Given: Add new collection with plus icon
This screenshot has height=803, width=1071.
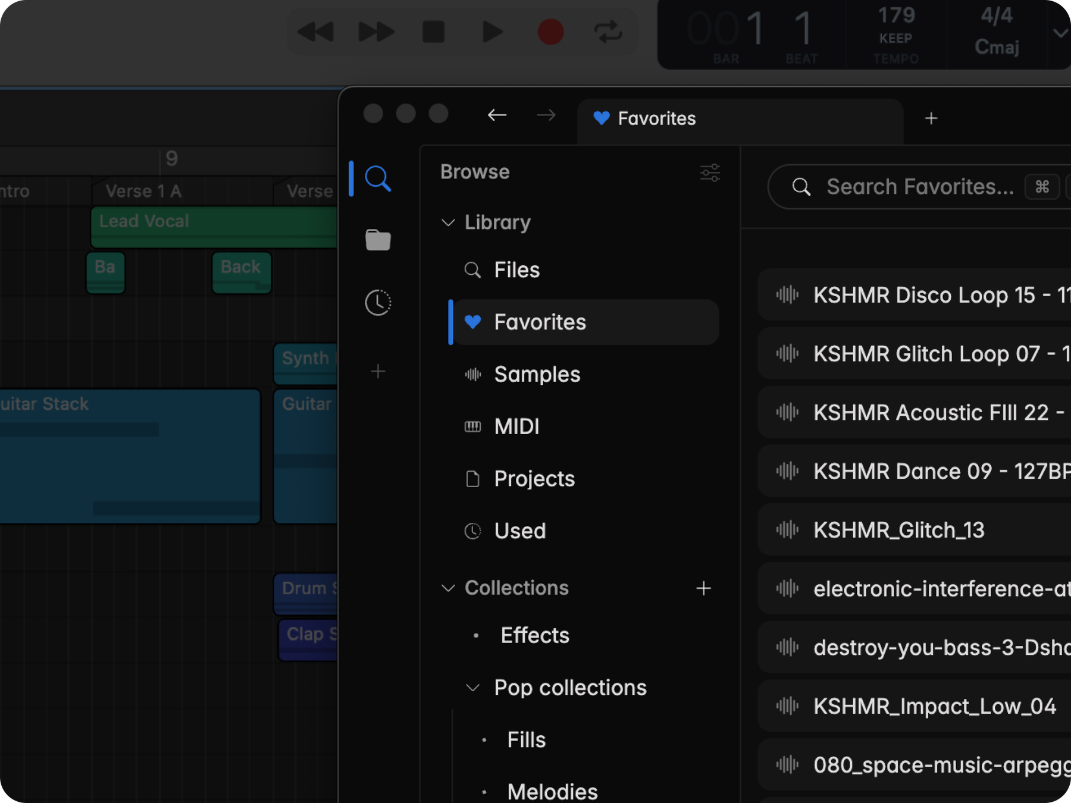Looking at the screenshot, I should 703,588.
